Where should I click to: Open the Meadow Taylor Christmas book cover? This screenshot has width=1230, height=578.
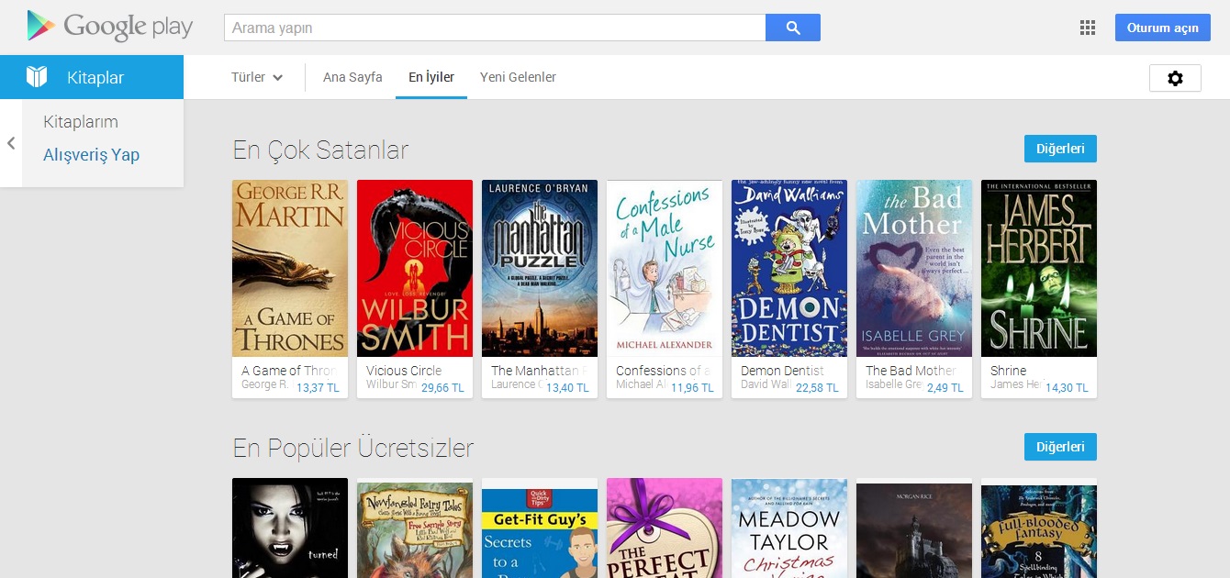tap(789, 528)
